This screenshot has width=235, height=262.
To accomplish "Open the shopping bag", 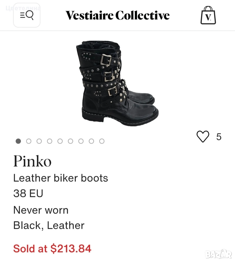I will coord(208,16).
